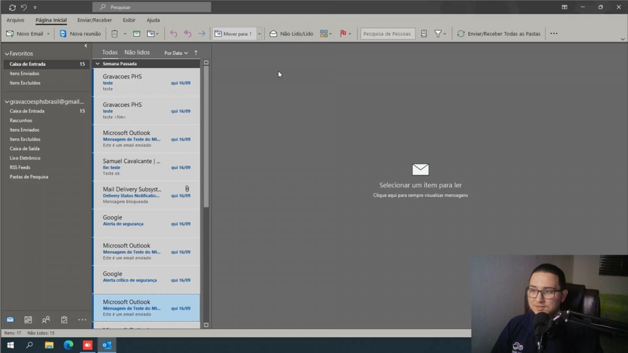The image size is (628, 353).
Task: Schedule a Nova reunião
Action: pyautogui.click(x=80, y=33)
